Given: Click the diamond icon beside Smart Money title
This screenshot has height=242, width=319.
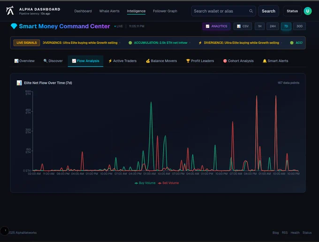Looking at the screenshot, I should pyautogui.click(x=14, y=27).
